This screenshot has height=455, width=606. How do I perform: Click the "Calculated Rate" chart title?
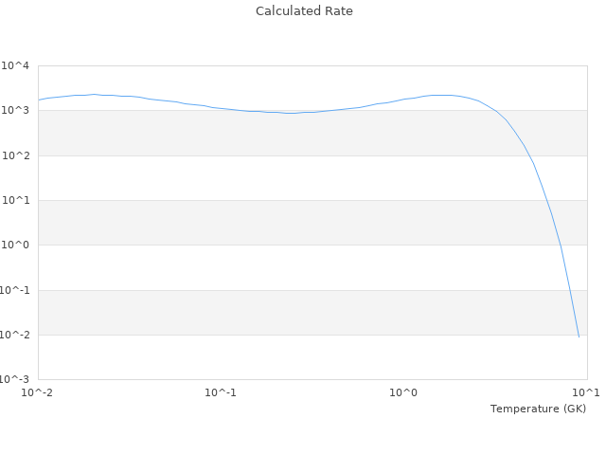tap(303, 11)
